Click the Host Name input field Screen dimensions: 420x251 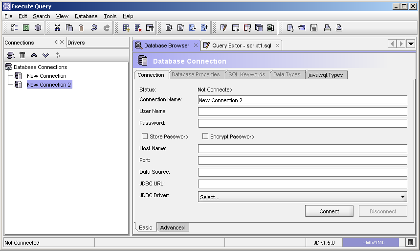(302, 149)
